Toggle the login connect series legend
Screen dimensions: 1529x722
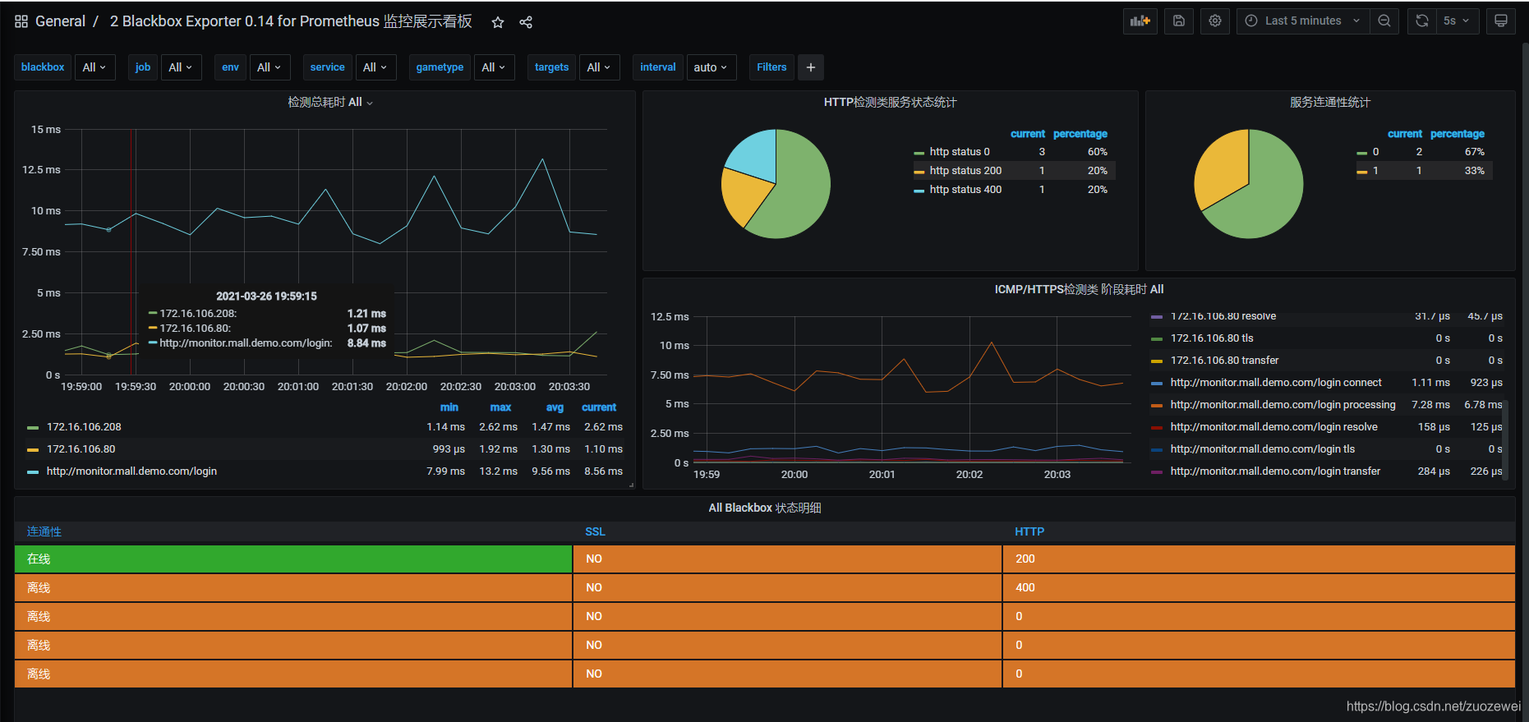coord(1275,383)
